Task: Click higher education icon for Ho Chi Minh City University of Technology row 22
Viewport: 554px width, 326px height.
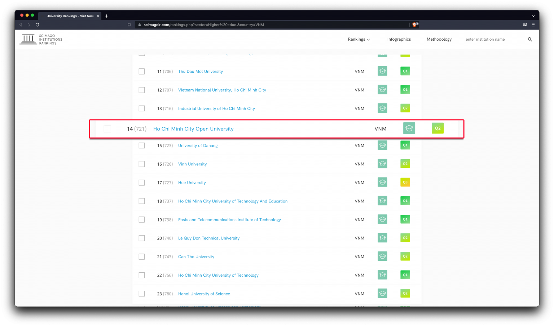Action: coord(382,275)
